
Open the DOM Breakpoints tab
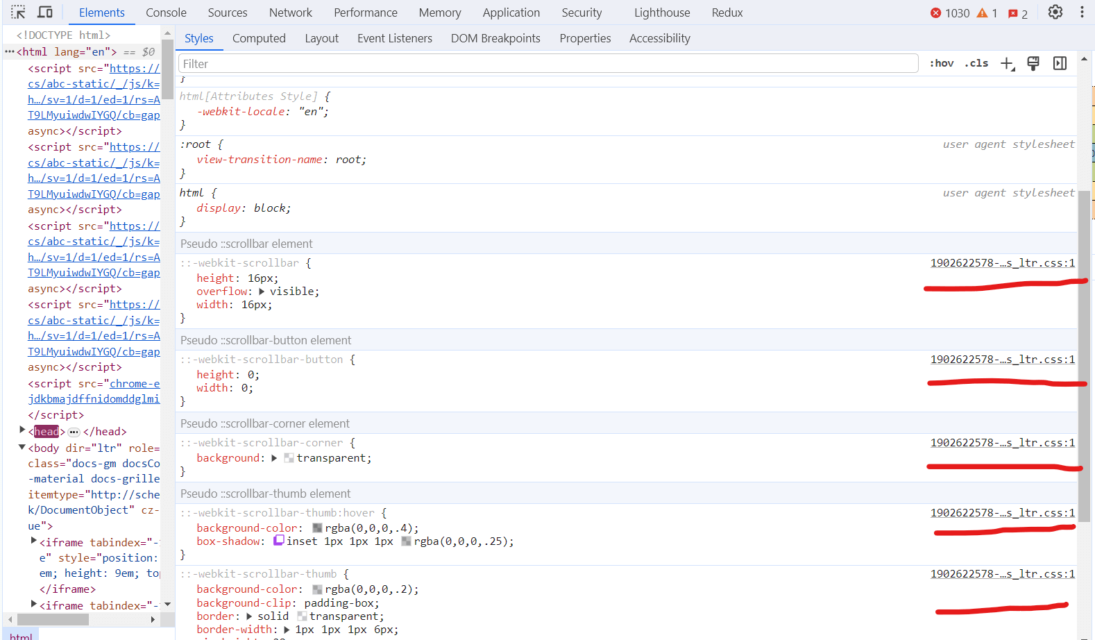pos(495,38)
